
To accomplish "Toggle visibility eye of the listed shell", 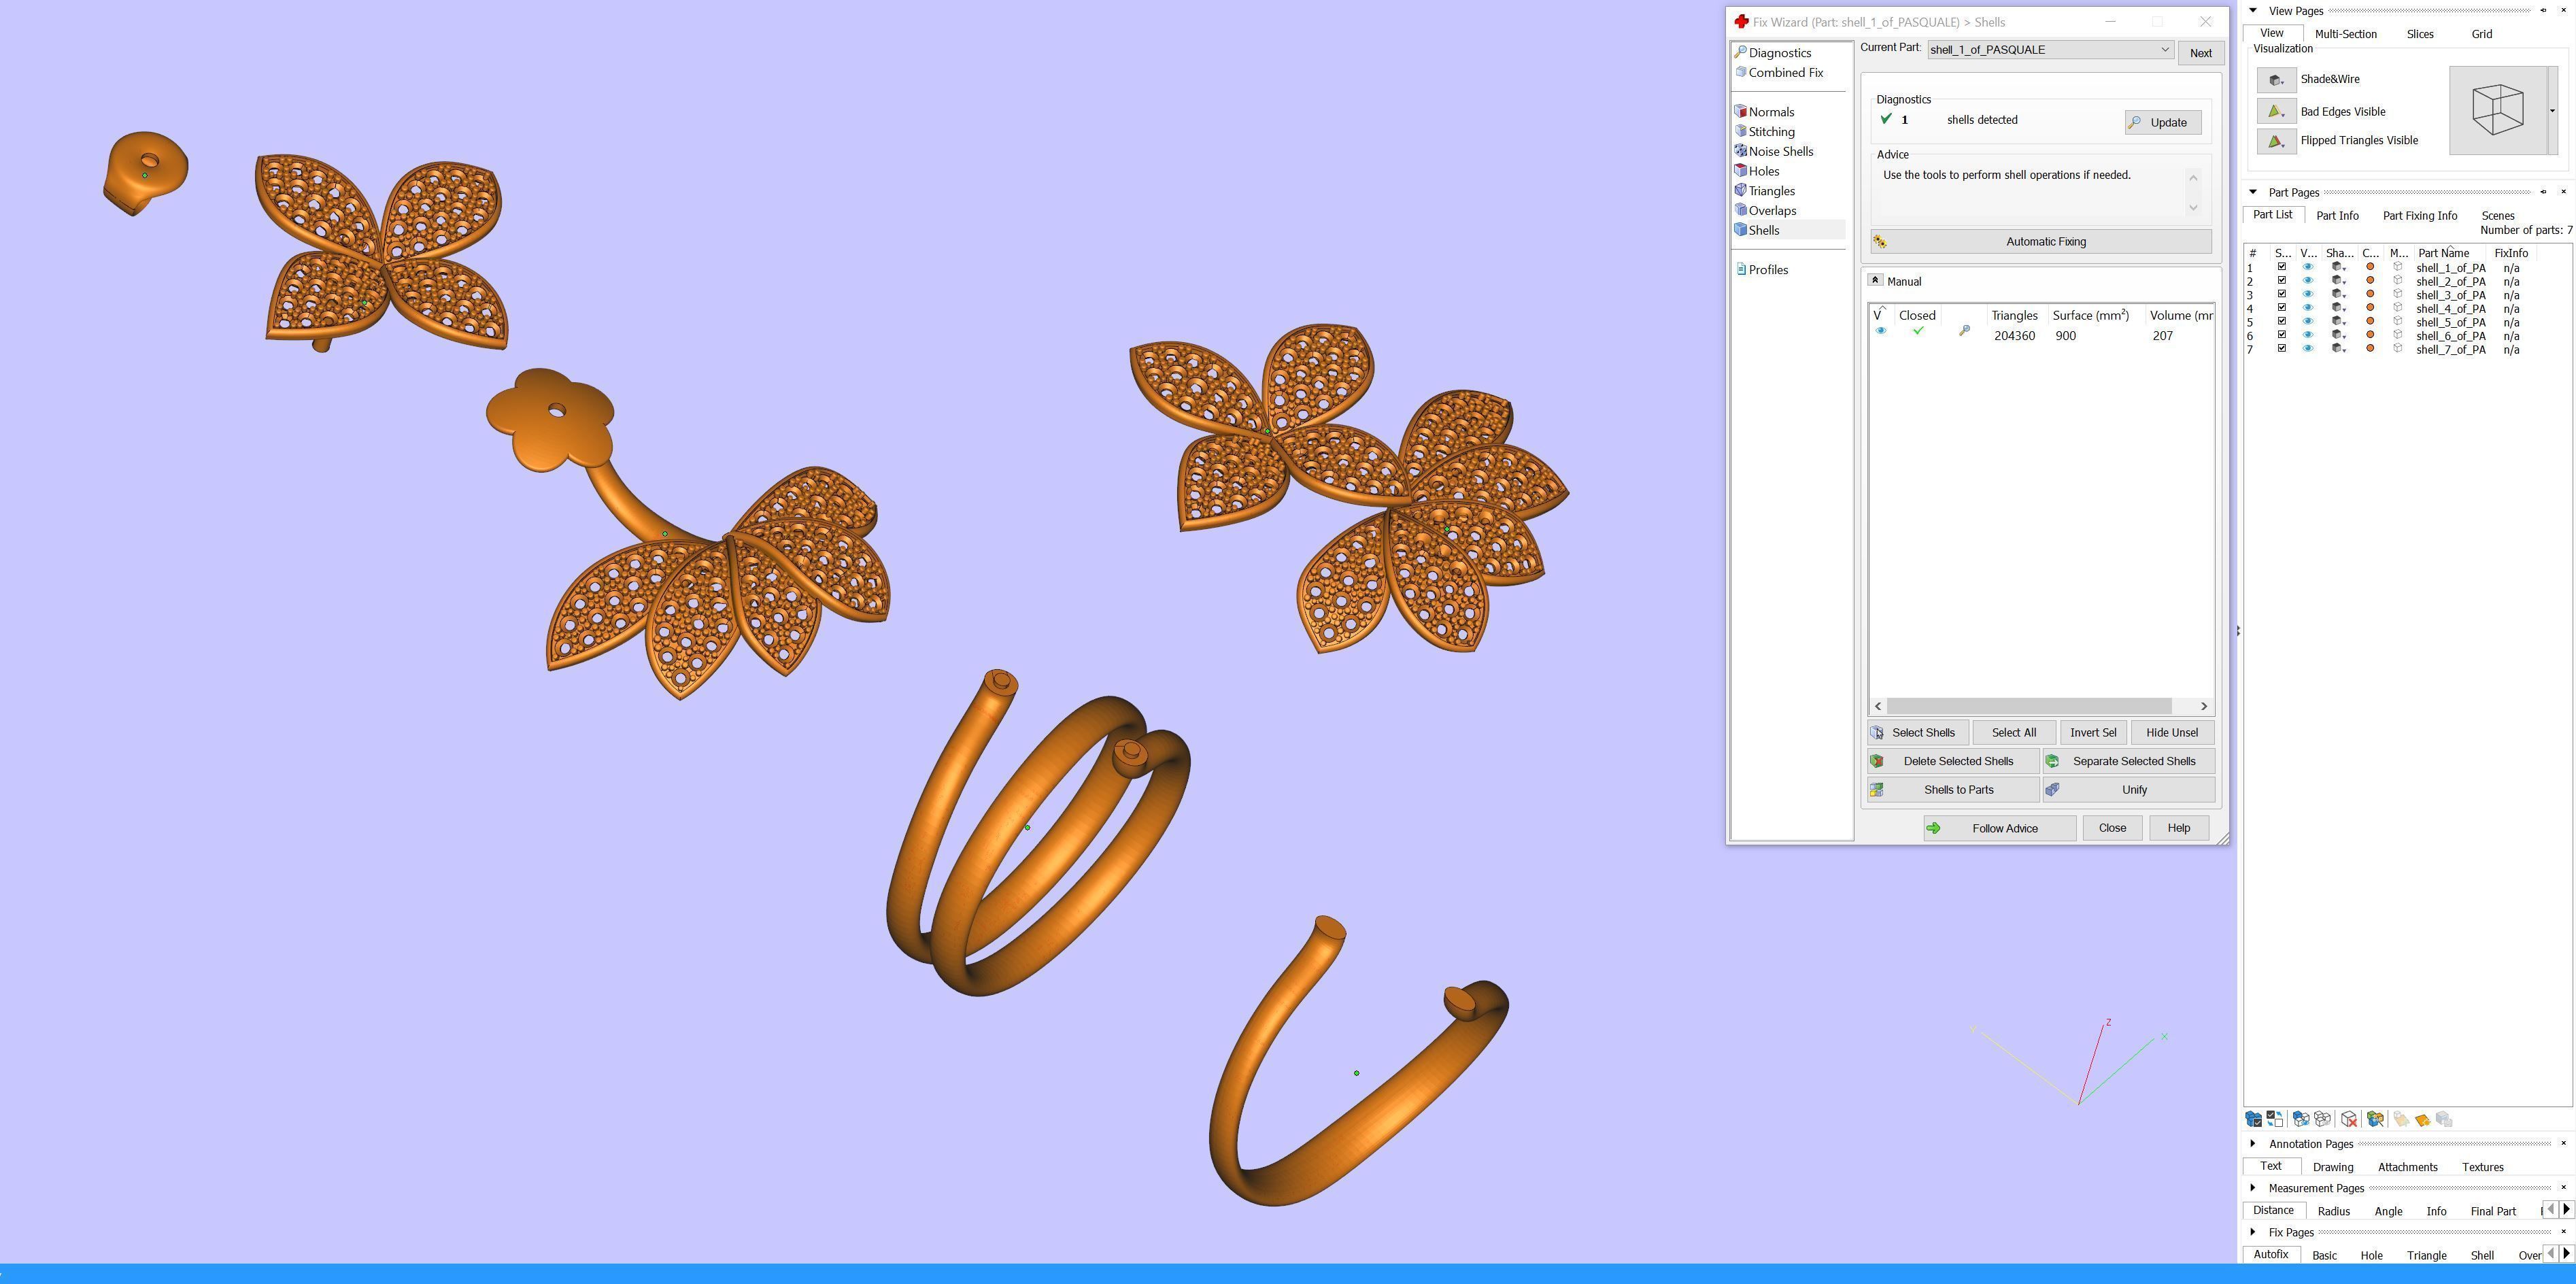I will pyautogui.click(x=1880, y=331).
